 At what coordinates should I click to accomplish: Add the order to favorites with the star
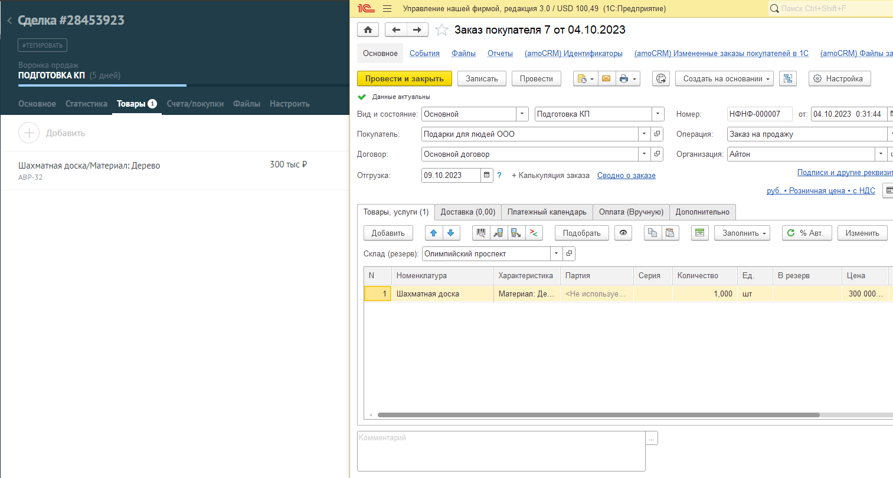point(441,30)
